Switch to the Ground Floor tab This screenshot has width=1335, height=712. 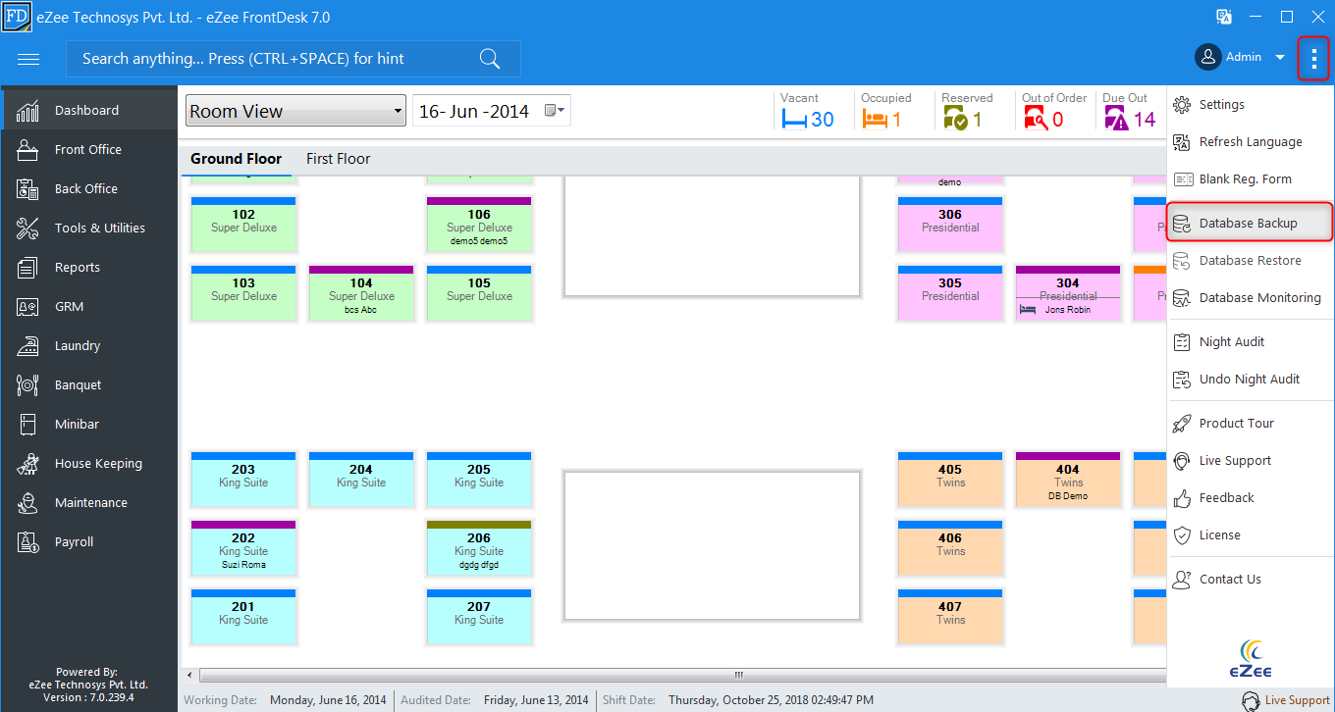point(236,159)
